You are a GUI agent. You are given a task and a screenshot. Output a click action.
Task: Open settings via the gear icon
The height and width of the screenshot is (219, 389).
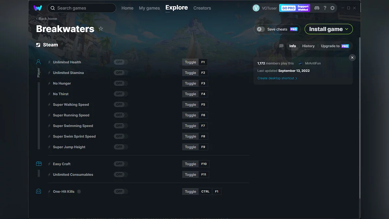[x=332, y=8]
